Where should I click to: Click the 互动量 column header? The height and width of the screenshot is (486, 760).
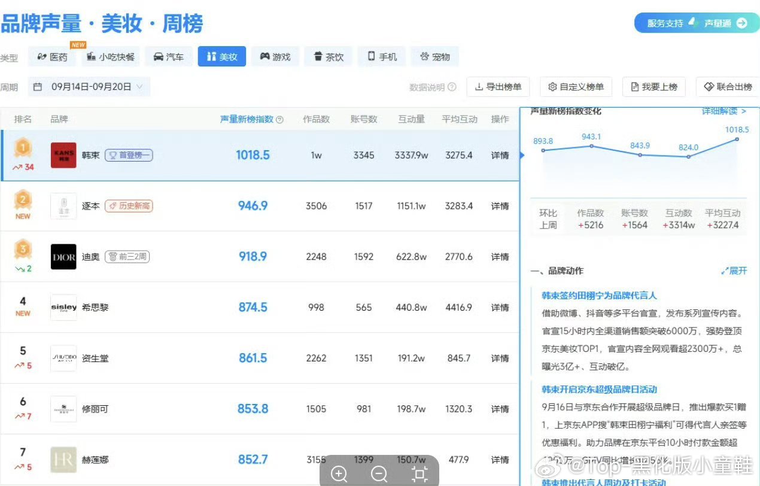411,119
